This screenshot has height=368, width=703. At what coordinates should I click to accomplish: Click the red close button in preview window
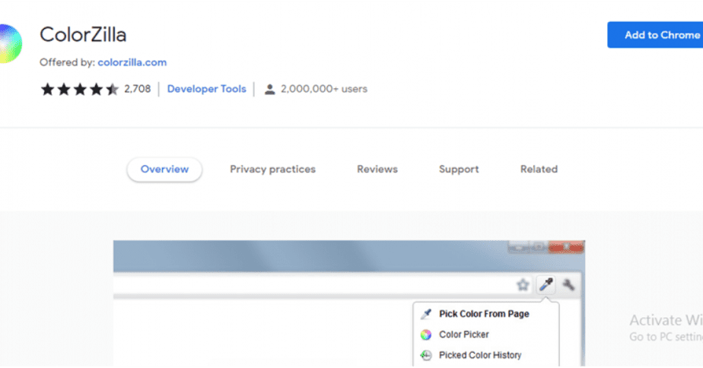(x=566, y=247)
